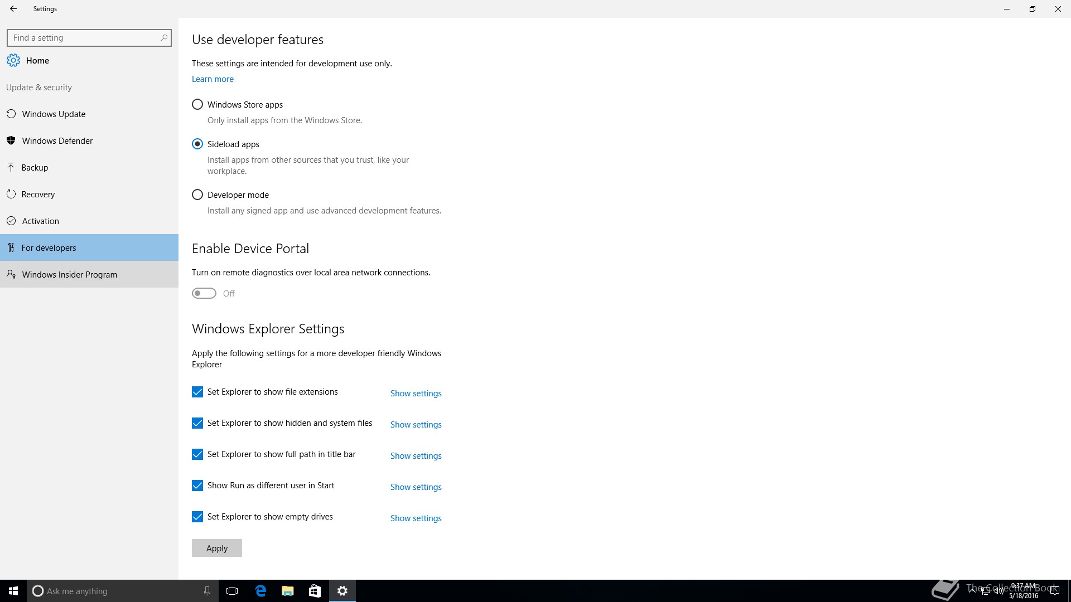Click the Activation checkmark circle icon
This screenshot has width=1071, height=602.
point(11,221)
